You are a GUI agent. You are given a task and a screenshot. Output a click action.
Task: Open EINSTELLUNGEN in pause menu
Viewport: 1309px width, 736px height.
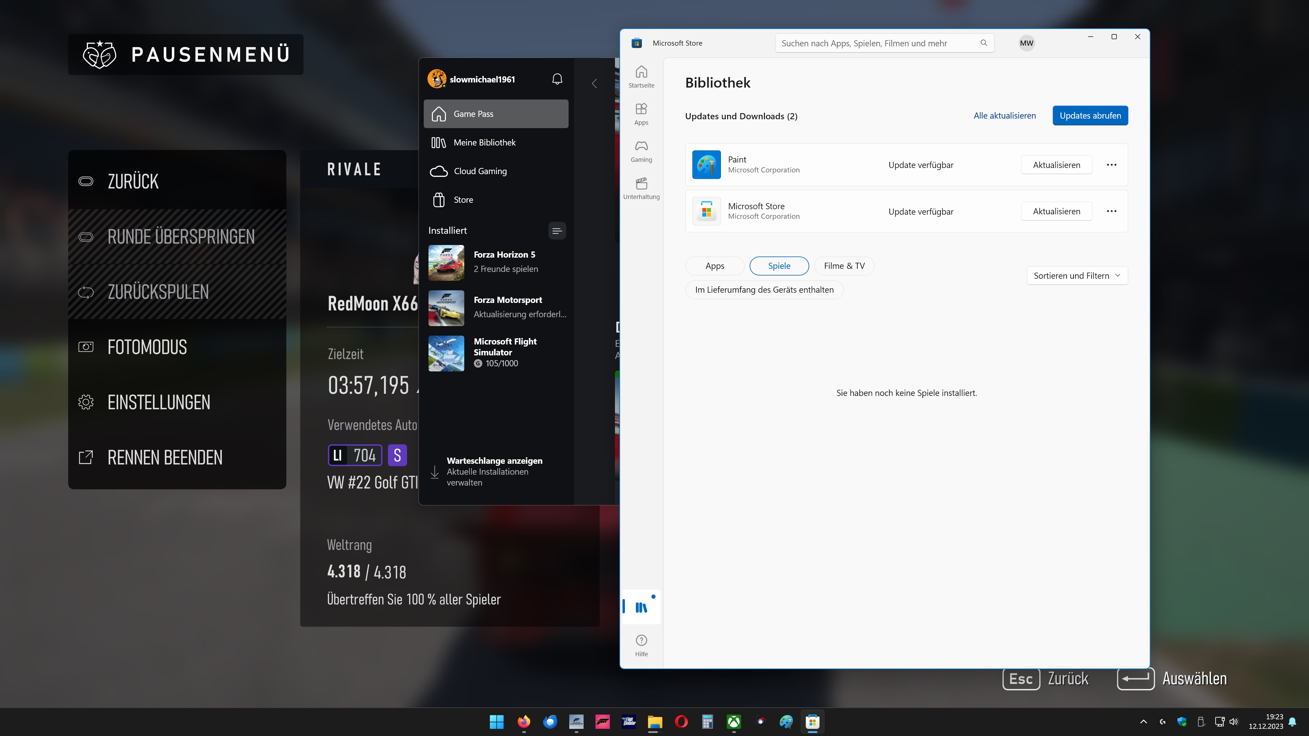[177, 403]
